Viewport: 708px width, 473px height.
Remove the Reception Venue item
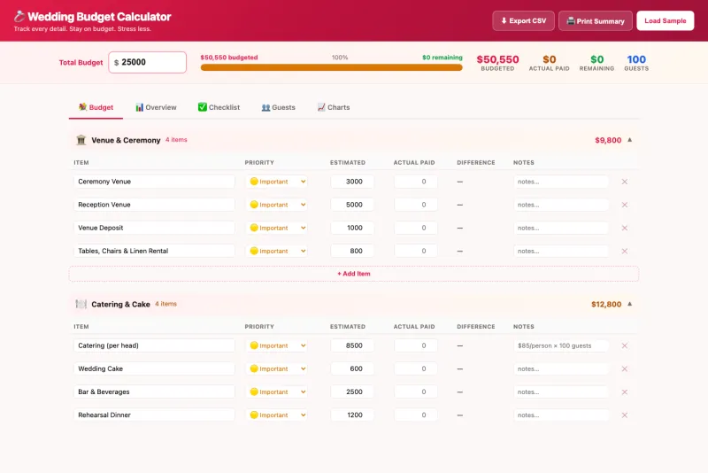pyautogui.click(x=624, y=205)
